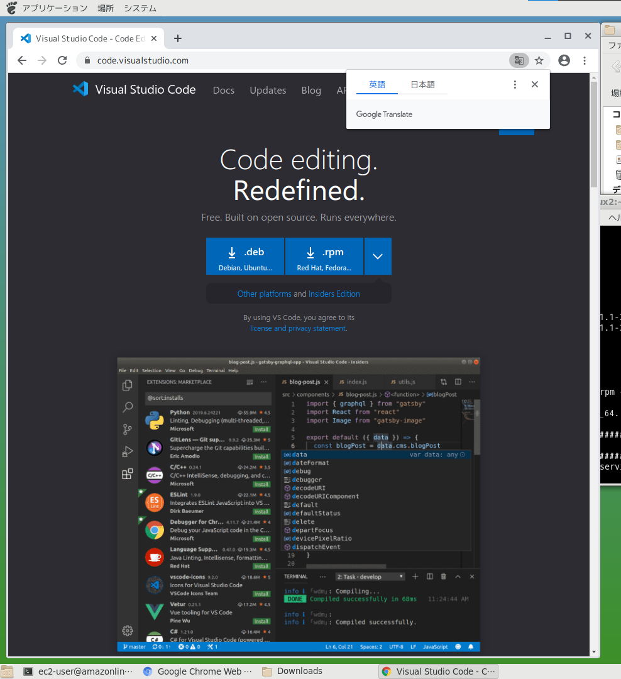Open the アプリケーション menu

[x=55, y=8]
